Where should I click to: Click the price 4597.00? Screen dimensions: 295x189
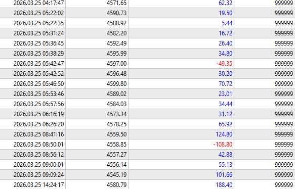click(117, 64)
